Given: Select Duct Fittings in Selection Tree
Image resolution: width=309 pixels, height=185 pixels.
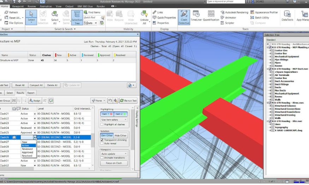Looking at the screenshot, I should click(281, 84).
